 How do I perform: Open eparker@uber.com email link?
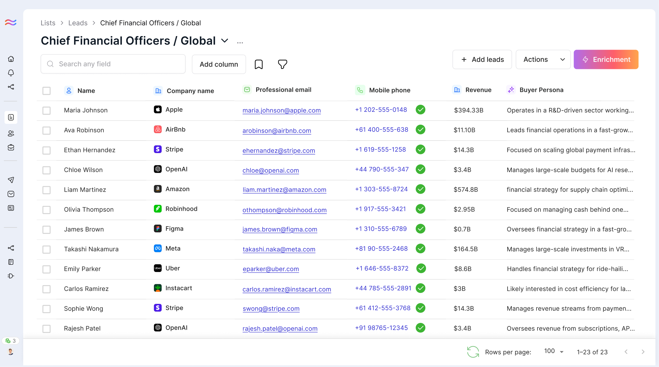[x=271, y=269]
